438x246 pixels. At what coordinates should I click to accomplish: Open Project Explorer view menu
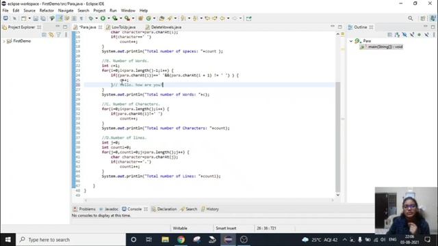pos(66,35)
